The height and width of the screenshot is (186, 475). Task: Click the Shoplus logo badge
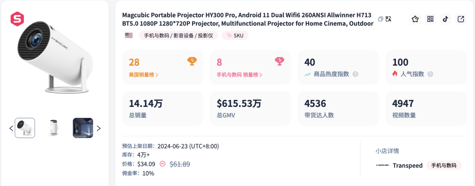click(17, 19)
